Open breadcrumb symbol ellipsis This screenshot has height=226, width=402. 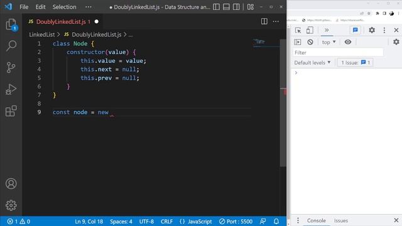click(131, 35)
